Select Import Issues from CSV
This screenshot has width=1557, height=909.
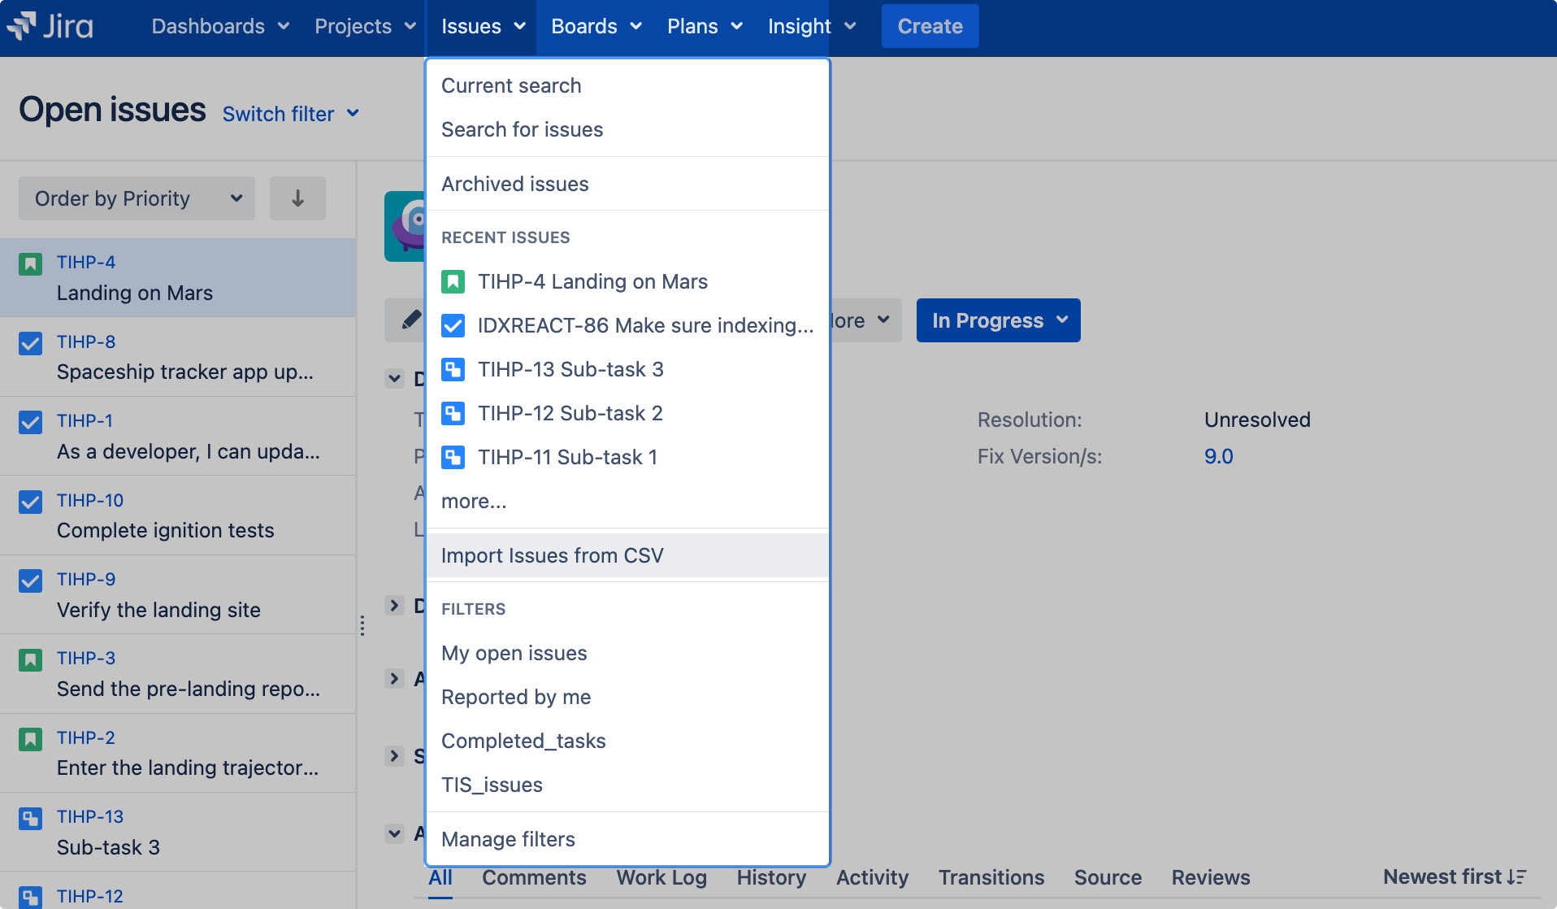553,555
